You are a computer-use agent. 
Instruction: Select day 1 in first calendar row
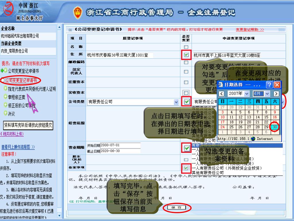pyautogui.click(x=266, y=107)
